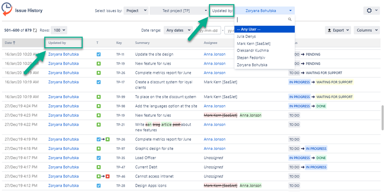
Task: Click the start date yy-mm-dd field
Action: [x=208, y=31]
